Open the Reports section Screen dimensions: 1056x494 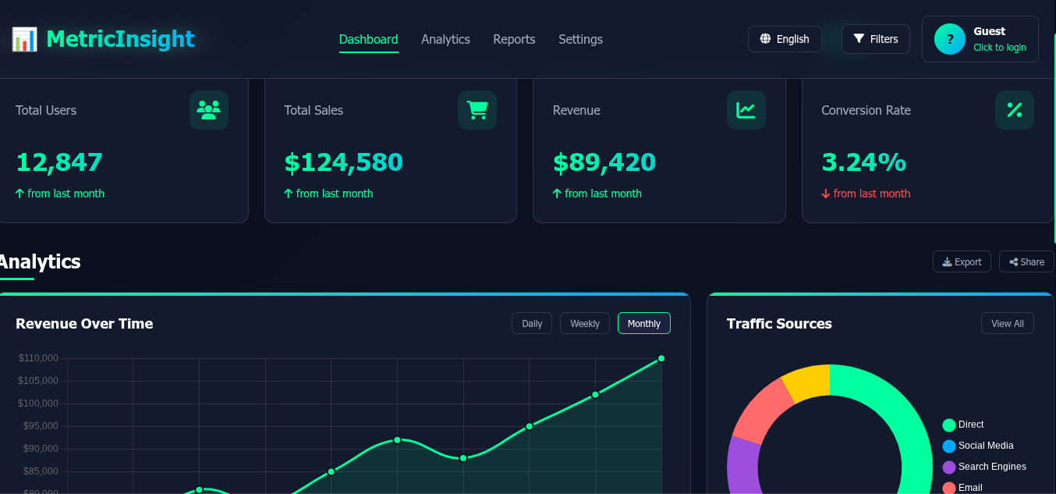click(514, 38)
